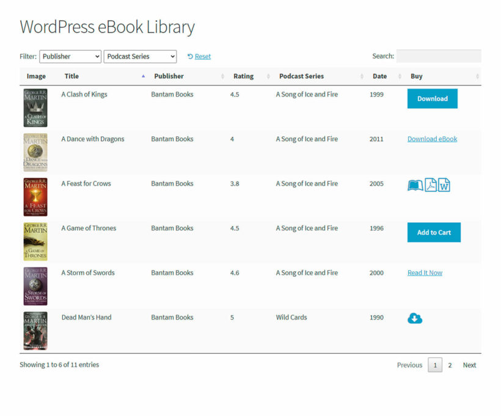Image resolution: width=501 pixels, height=416 pixels.
Task: Click Read It Now for A Storm of Swords
Action: 425,272
